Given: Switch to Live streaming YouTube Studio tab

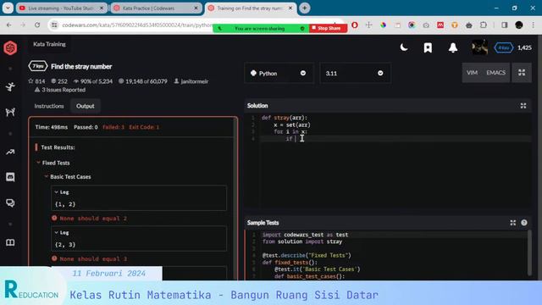Looking at the screenshot, I should (x=62, y=8).
